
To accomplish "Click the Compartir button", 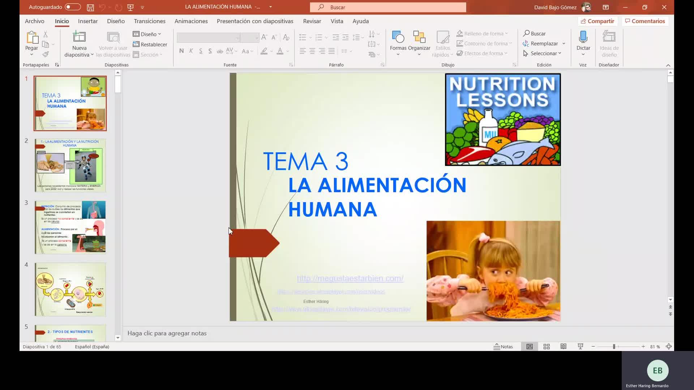I will (597, 21).
